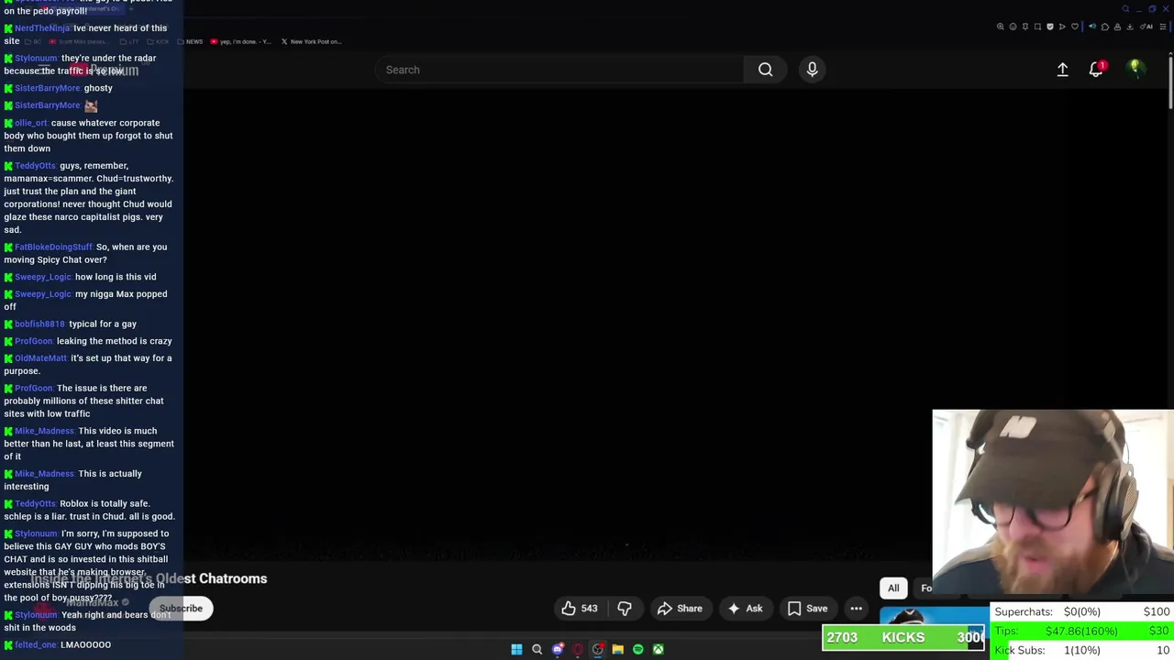The height and width of the screenshot is (660, 1174).
Task: Open the easy setup sliders icon
Action: coord(1163,27)
